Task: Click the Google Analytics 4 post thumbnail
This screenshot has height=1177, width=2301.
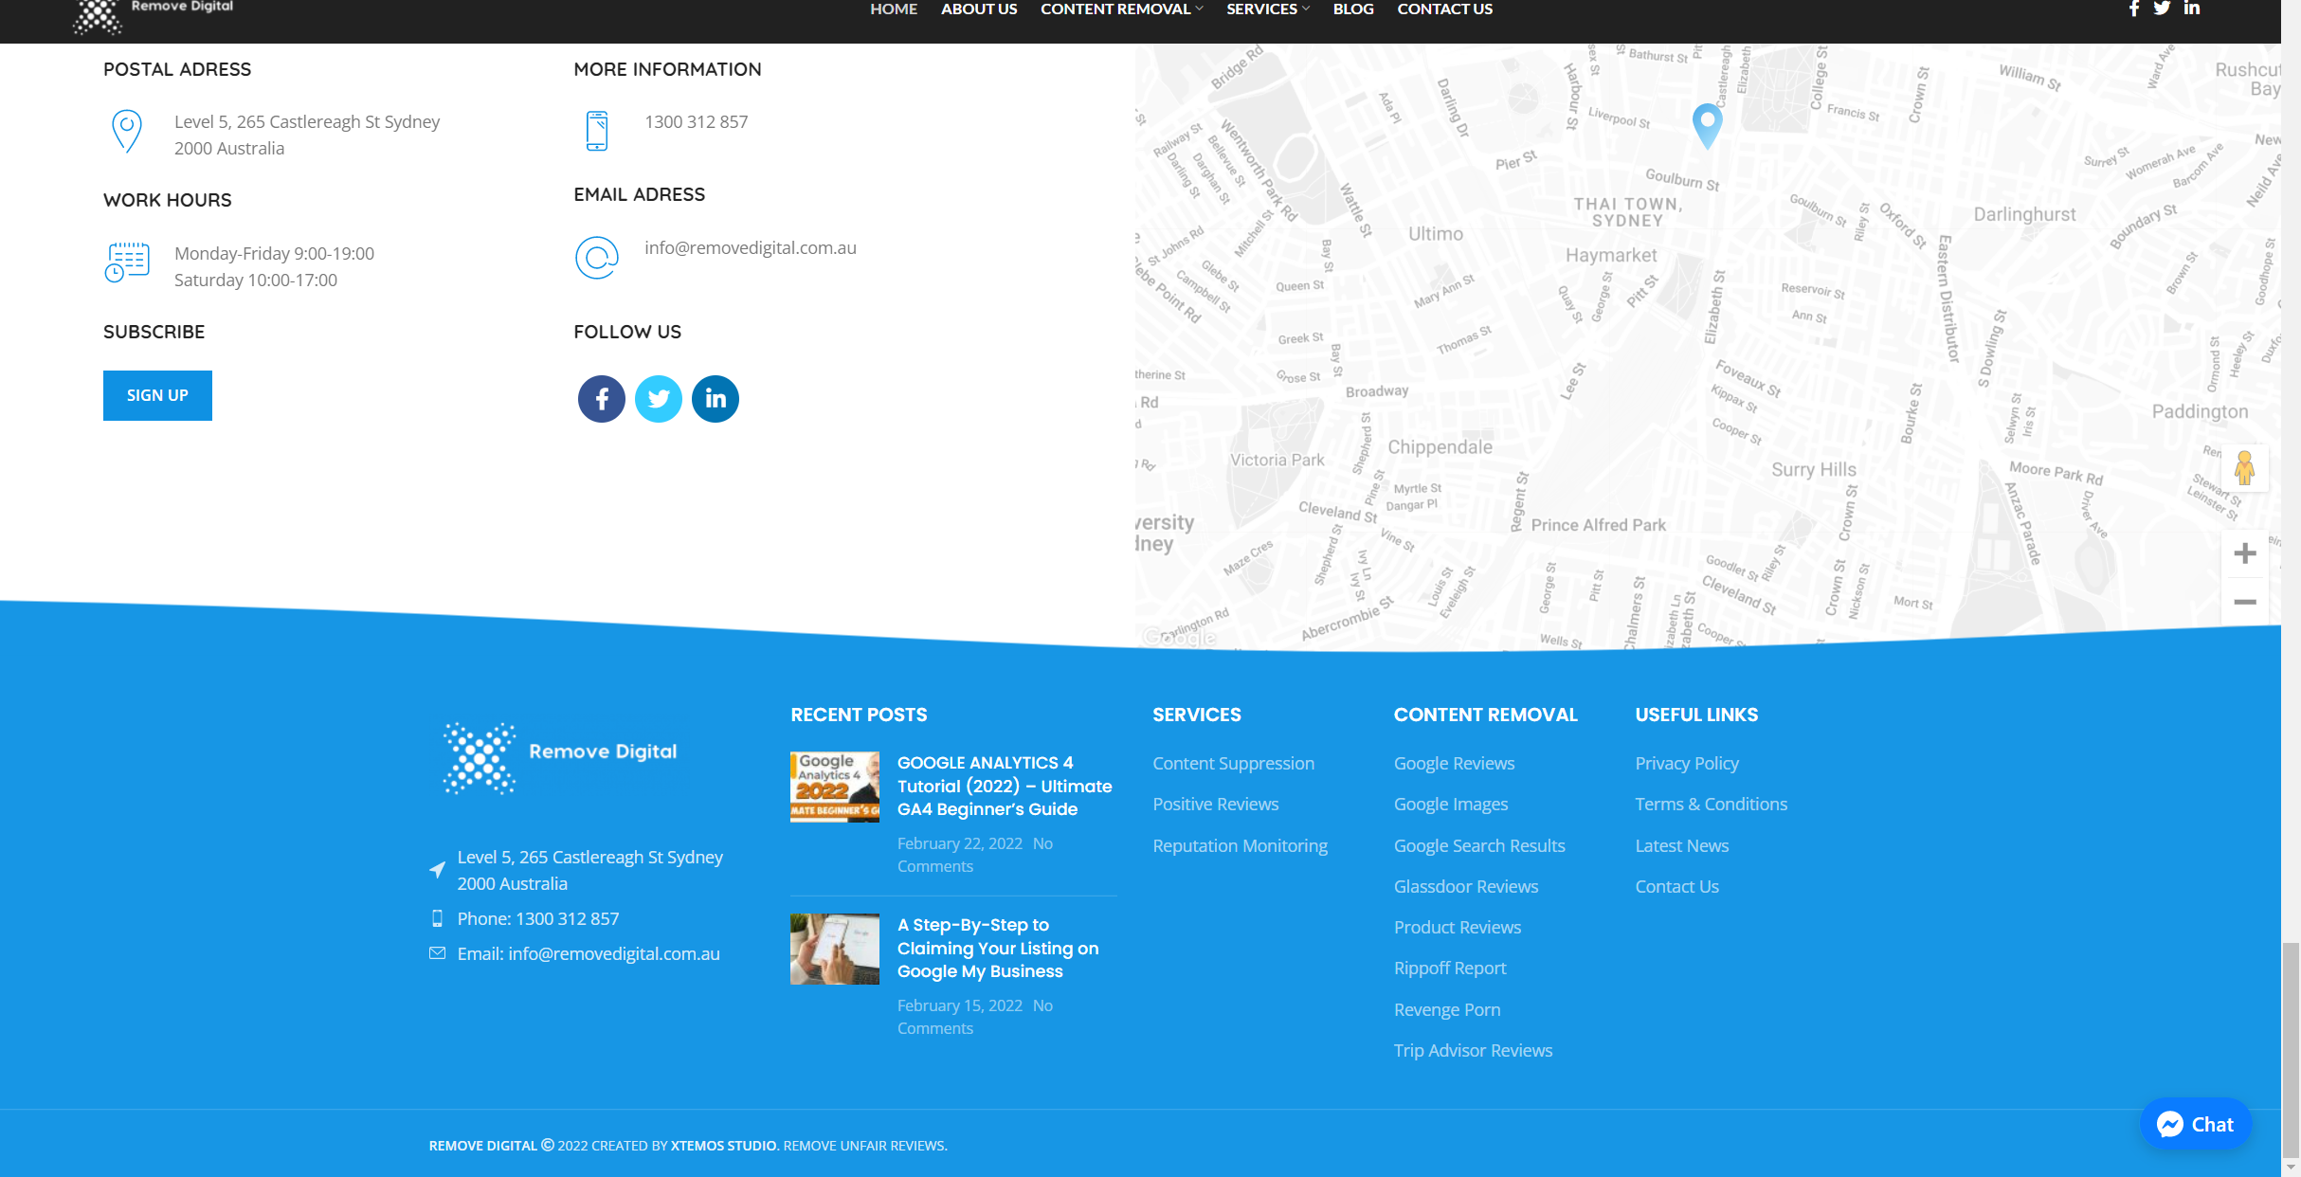Action: click(834, 787)
